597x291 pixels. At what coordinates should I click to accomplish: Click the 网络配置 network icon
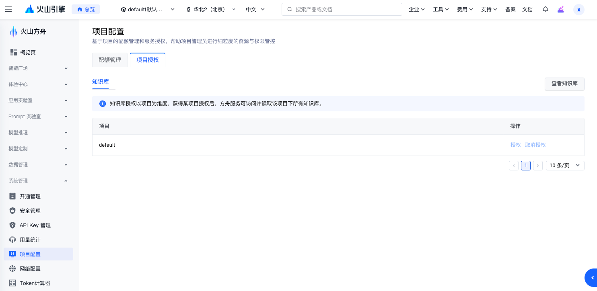click(12, 268)
